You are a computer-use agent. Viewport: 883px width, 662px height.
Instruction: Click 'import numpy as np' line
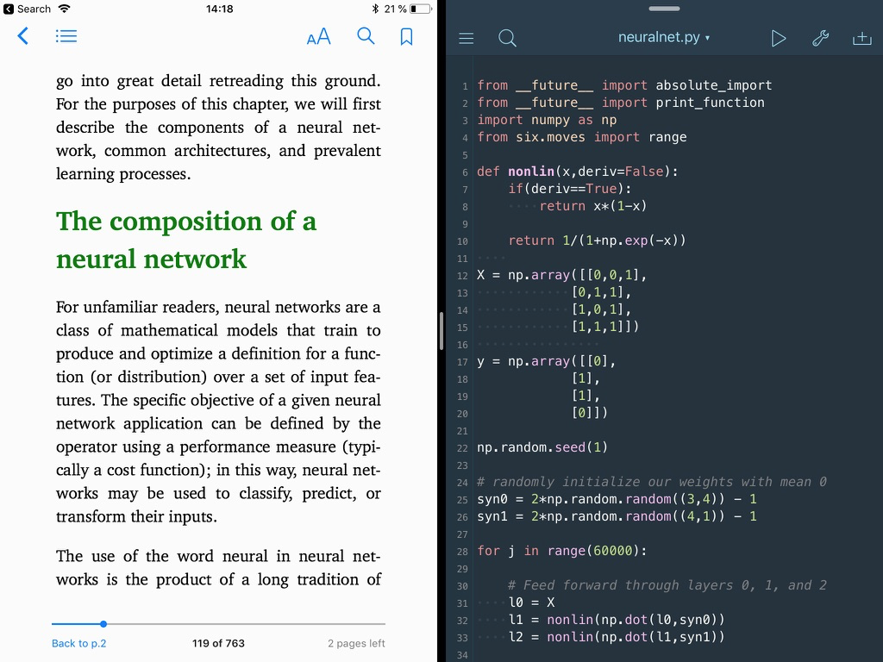[547, 120]
